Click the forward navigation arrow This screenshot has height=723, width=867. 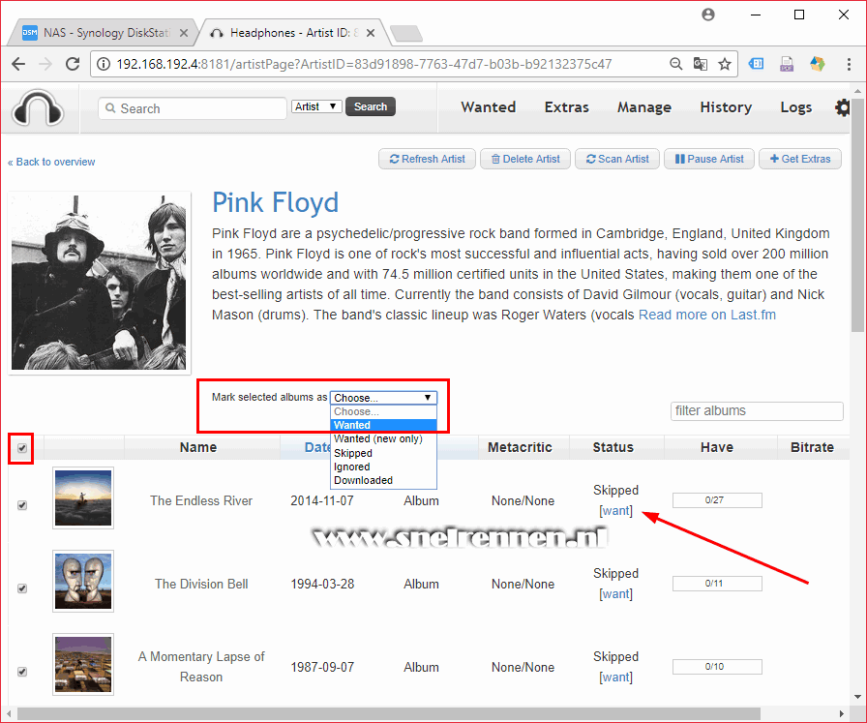45,64
